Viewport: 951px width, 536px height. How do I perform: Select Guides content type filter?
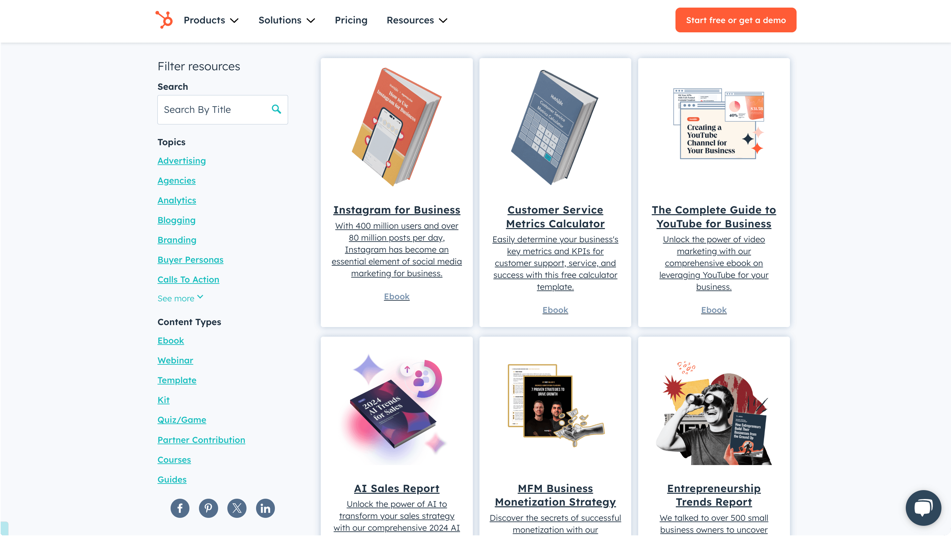[x=172, y=480]
